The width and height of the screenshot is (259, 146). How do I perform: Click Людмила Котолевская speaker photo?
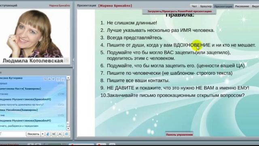[x=35, y=34]
